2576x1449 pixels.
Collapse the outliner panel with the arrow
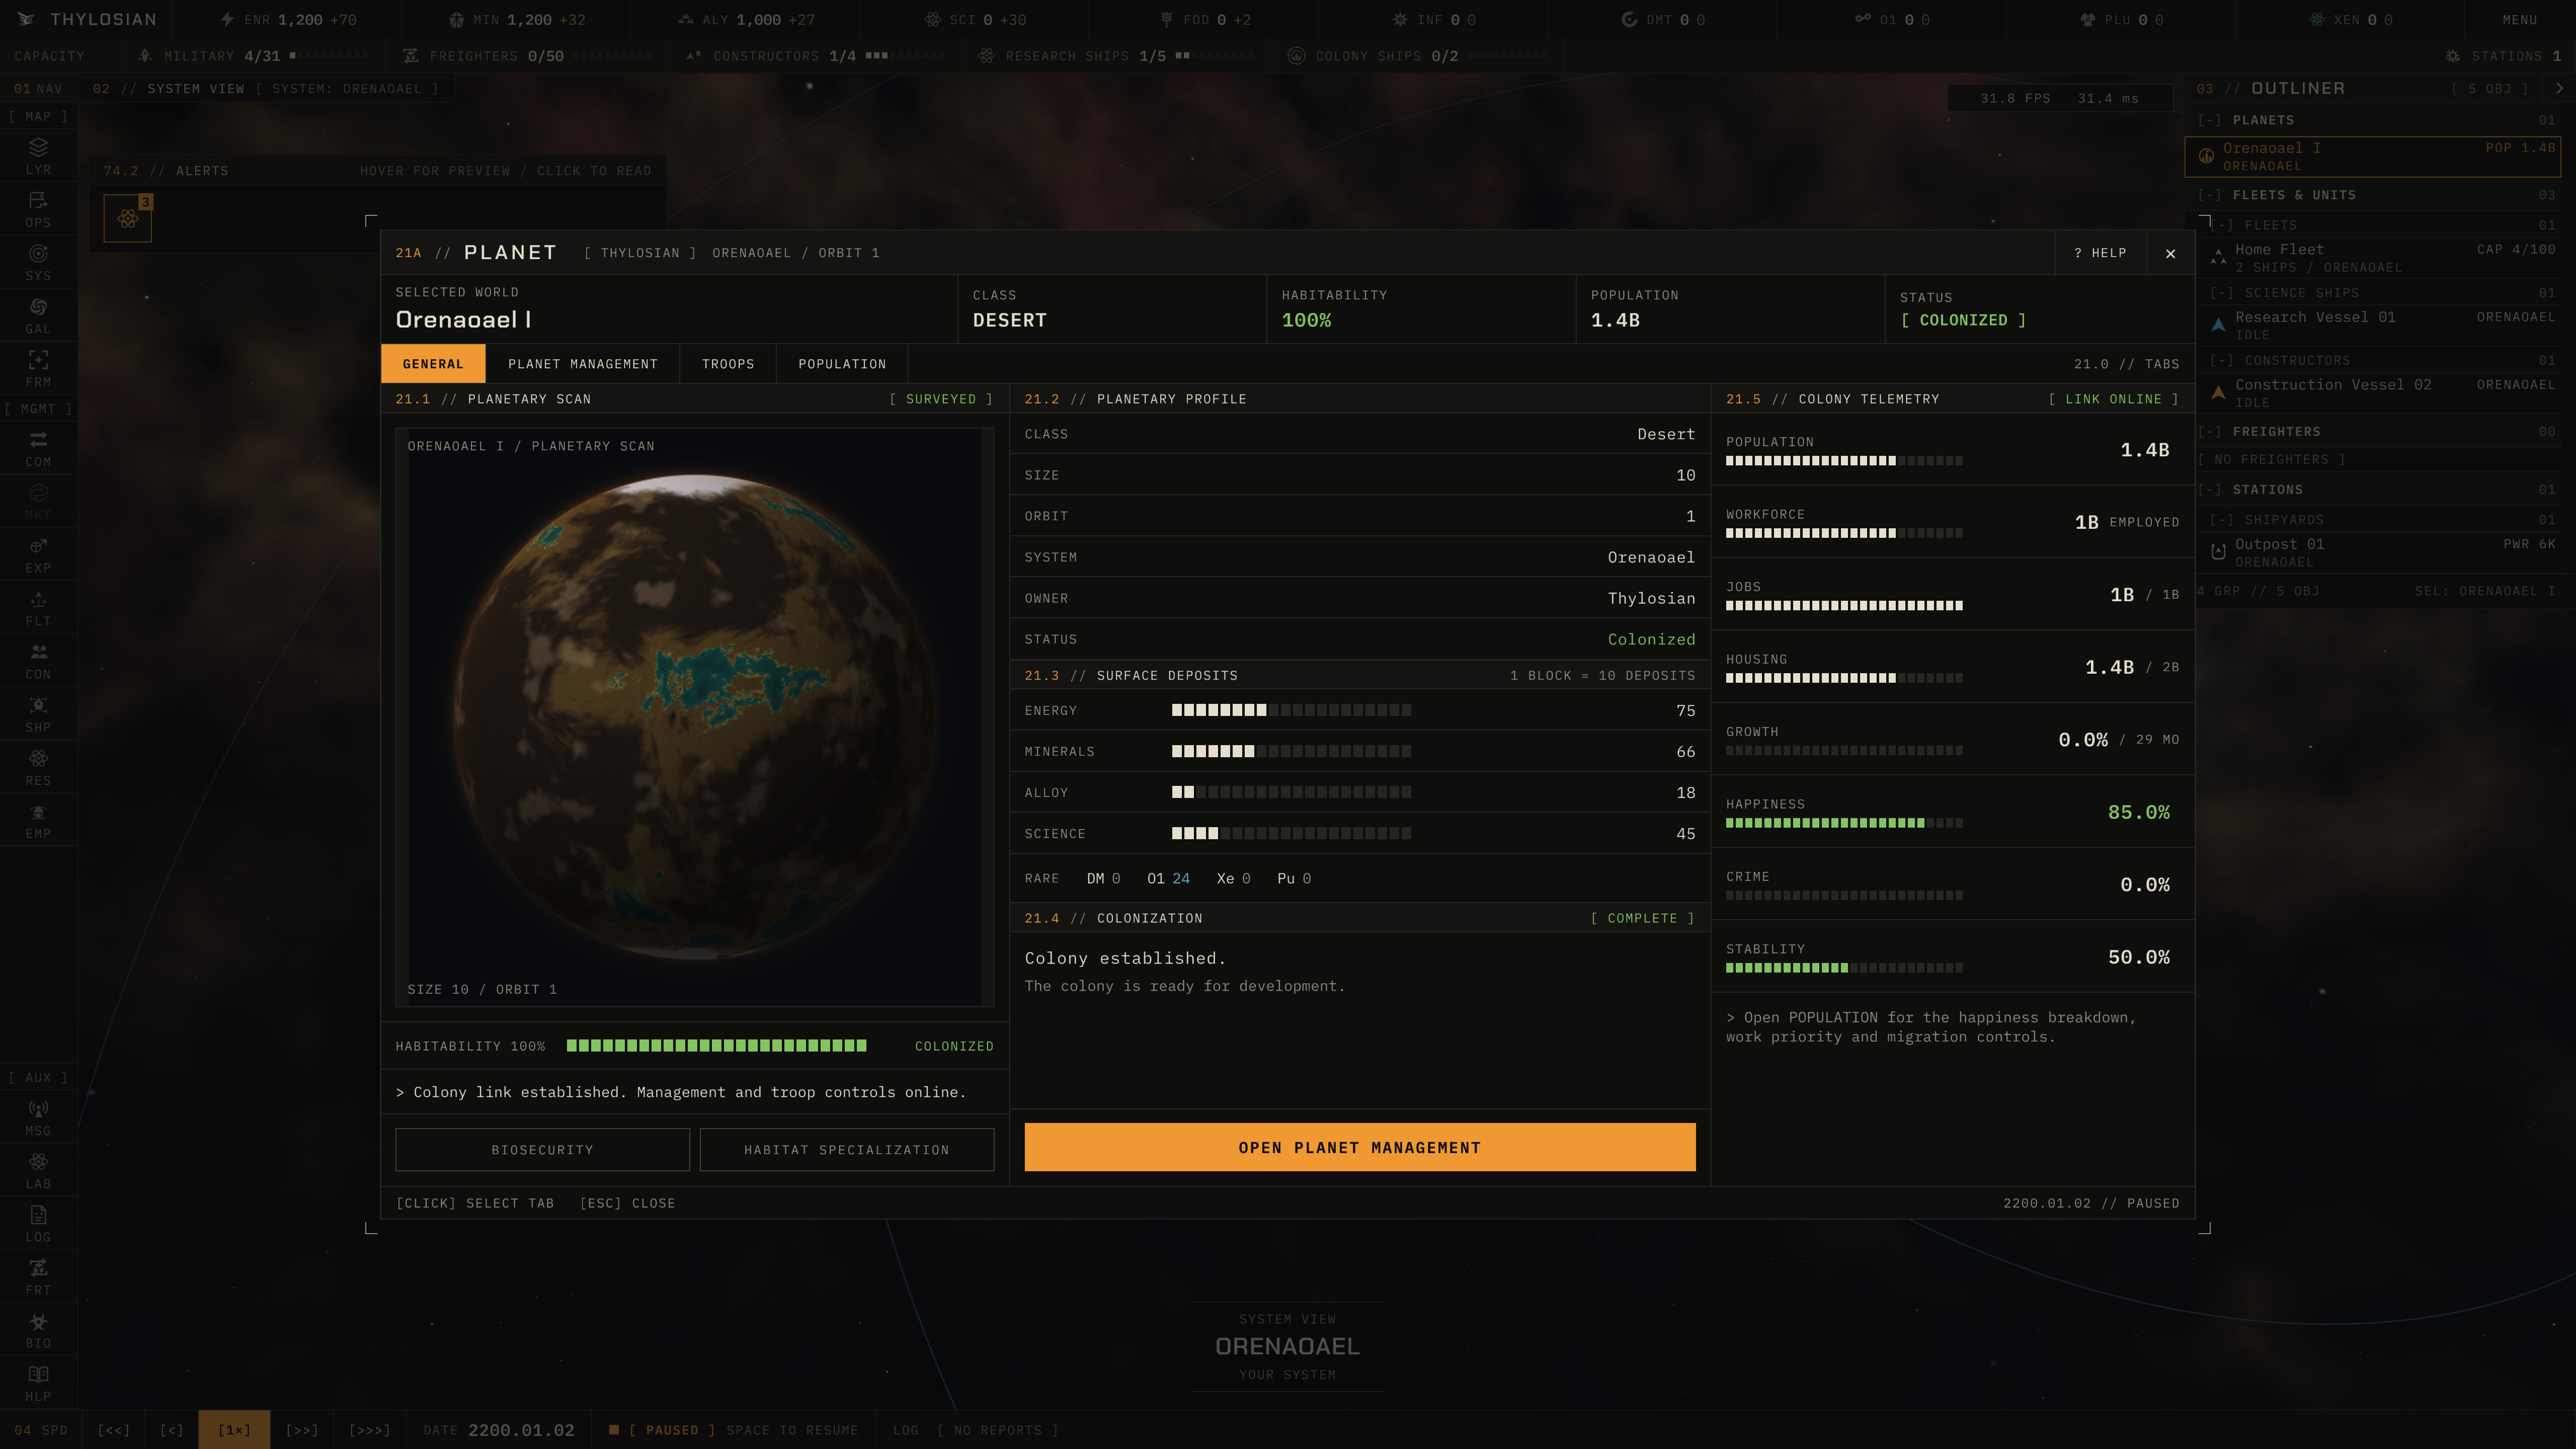tap(2559, 88)
